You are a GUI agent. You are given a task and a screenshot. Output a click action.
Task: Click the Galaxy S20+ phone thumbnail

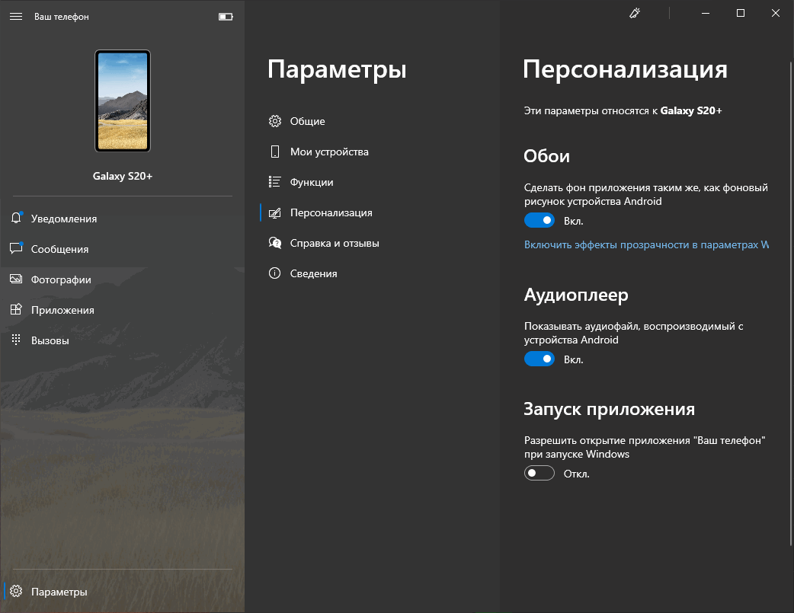point(123,101)
